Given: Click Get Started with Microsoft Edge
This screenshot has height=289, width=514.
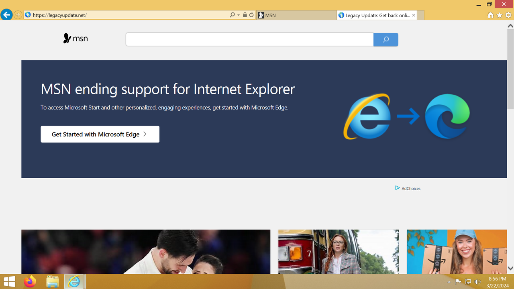Looking at the screenshot, I should point(96,134).
